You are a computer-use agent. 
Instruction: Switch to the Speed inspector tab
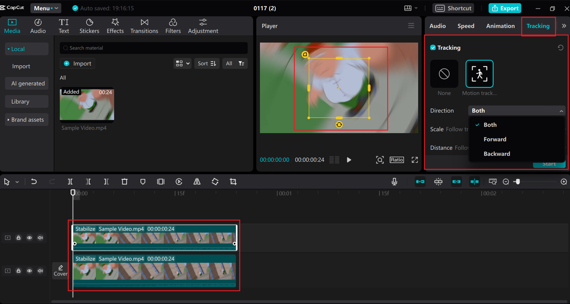pyautogui.click(x=466, y=26)
